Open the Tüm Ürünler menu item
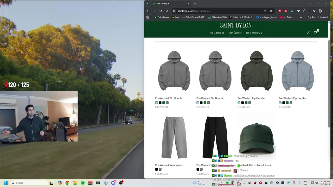The height and width of the screenshot is (187, 333). [235, 33]
